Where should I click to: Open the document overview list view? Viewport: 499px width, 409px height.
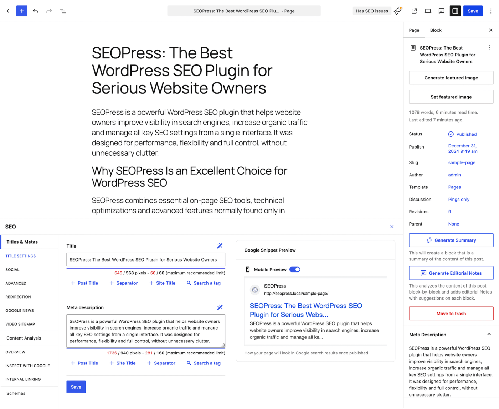tap(63, 11)
